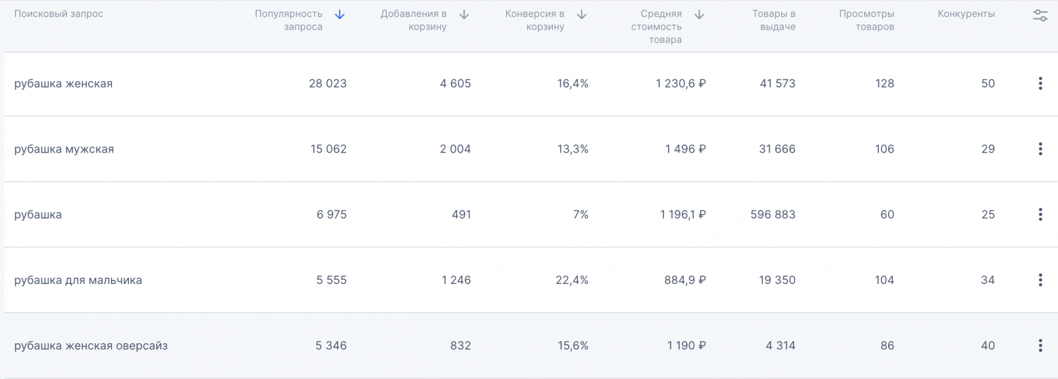Select the рубашка для мальчика query

(78, 280)
